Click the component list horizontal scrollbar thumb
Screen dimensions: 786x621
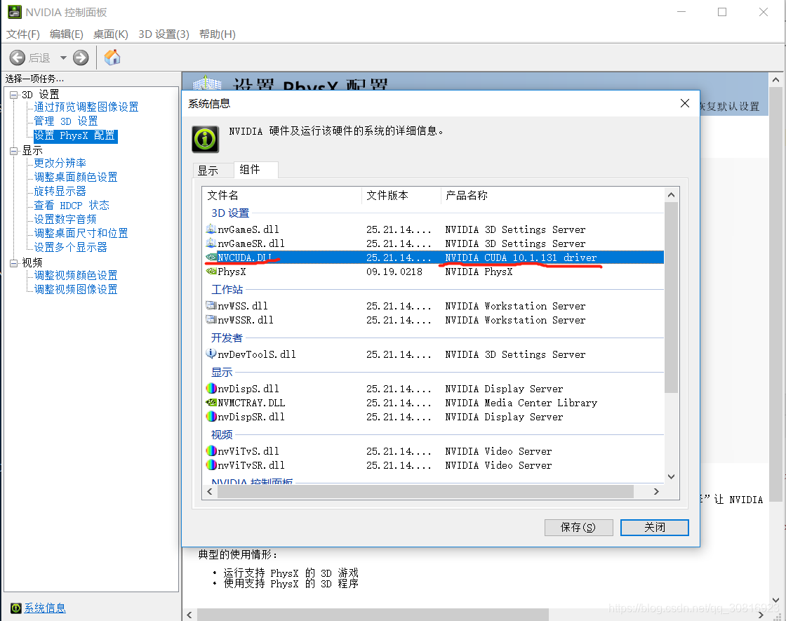click(425, 492)
